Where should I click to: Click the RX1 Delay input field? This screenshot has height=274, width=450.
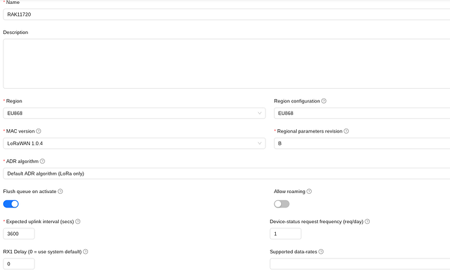pyautogui.click(x=19, y=264)
